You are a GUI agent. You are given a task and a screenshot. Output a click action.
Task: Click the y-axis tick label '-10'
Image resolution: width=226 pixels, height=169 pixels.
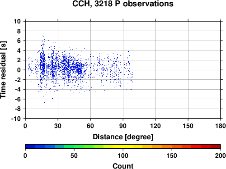click(x=16, y=119)
